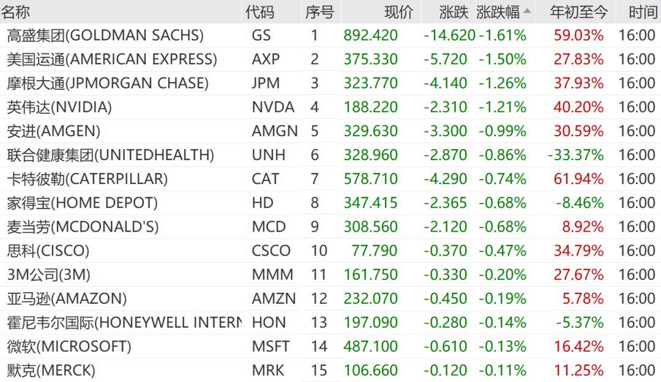Click the AMGN ticker code
The image size is (661, 382).
point(274,131)
